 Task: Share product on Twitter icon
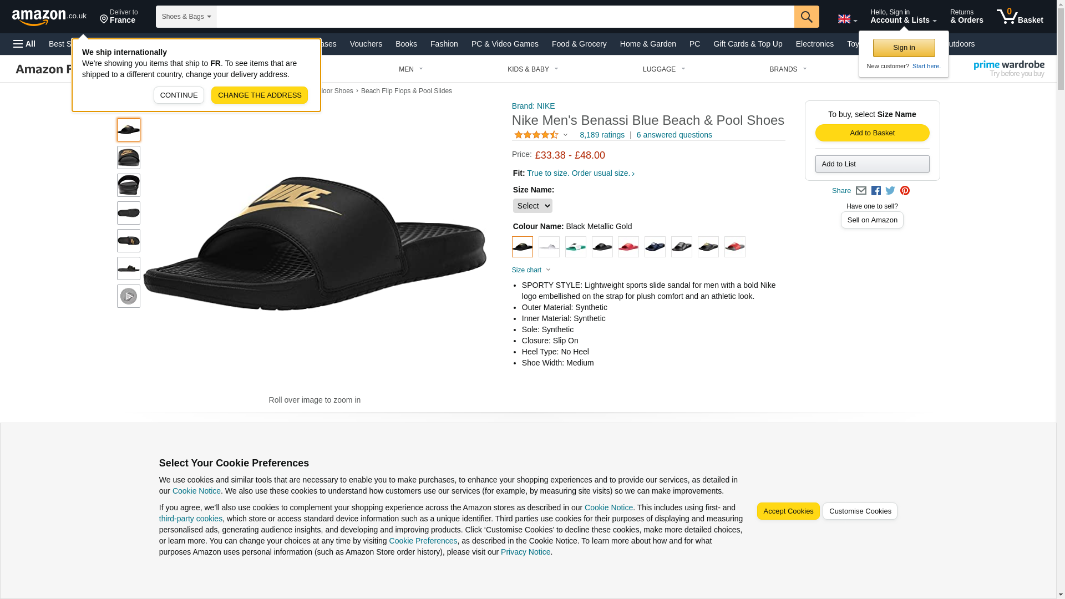pyautogui.click(x=890, y=191)
